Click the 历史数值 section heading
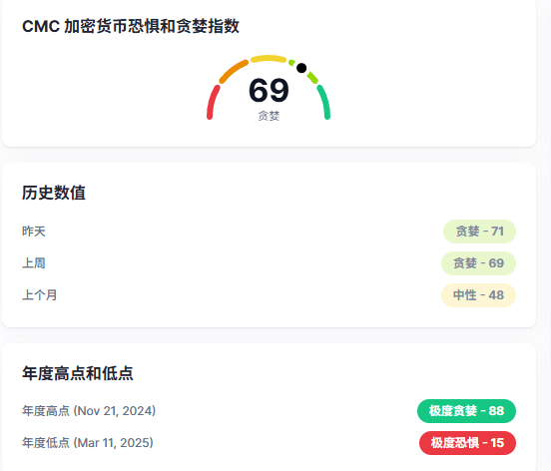 [54, 193]
